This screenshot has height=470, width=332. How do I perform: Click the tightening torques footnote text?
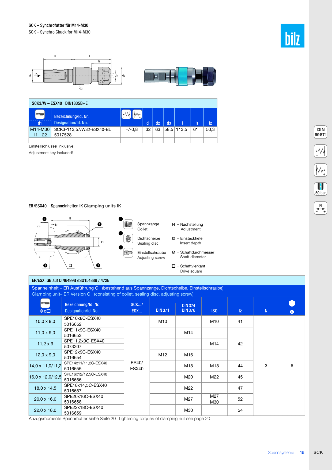(119, 419)
